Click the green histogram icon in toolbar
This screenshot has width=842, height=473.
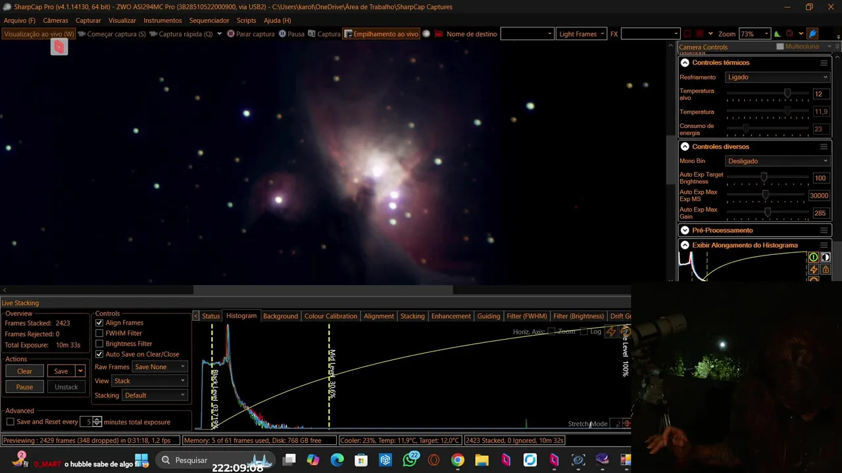pyautogui.click(x=778, y=34)
